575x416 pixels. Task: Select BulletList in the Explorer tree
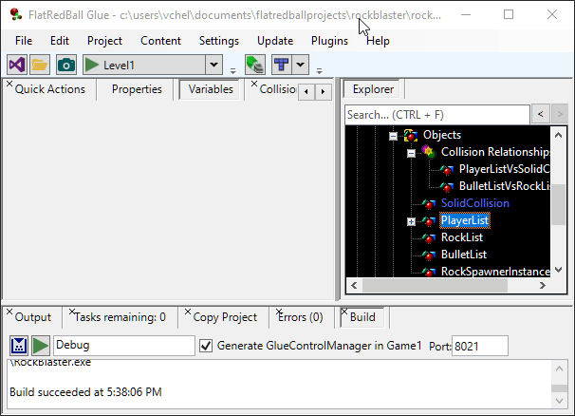[x=463, y=255]
